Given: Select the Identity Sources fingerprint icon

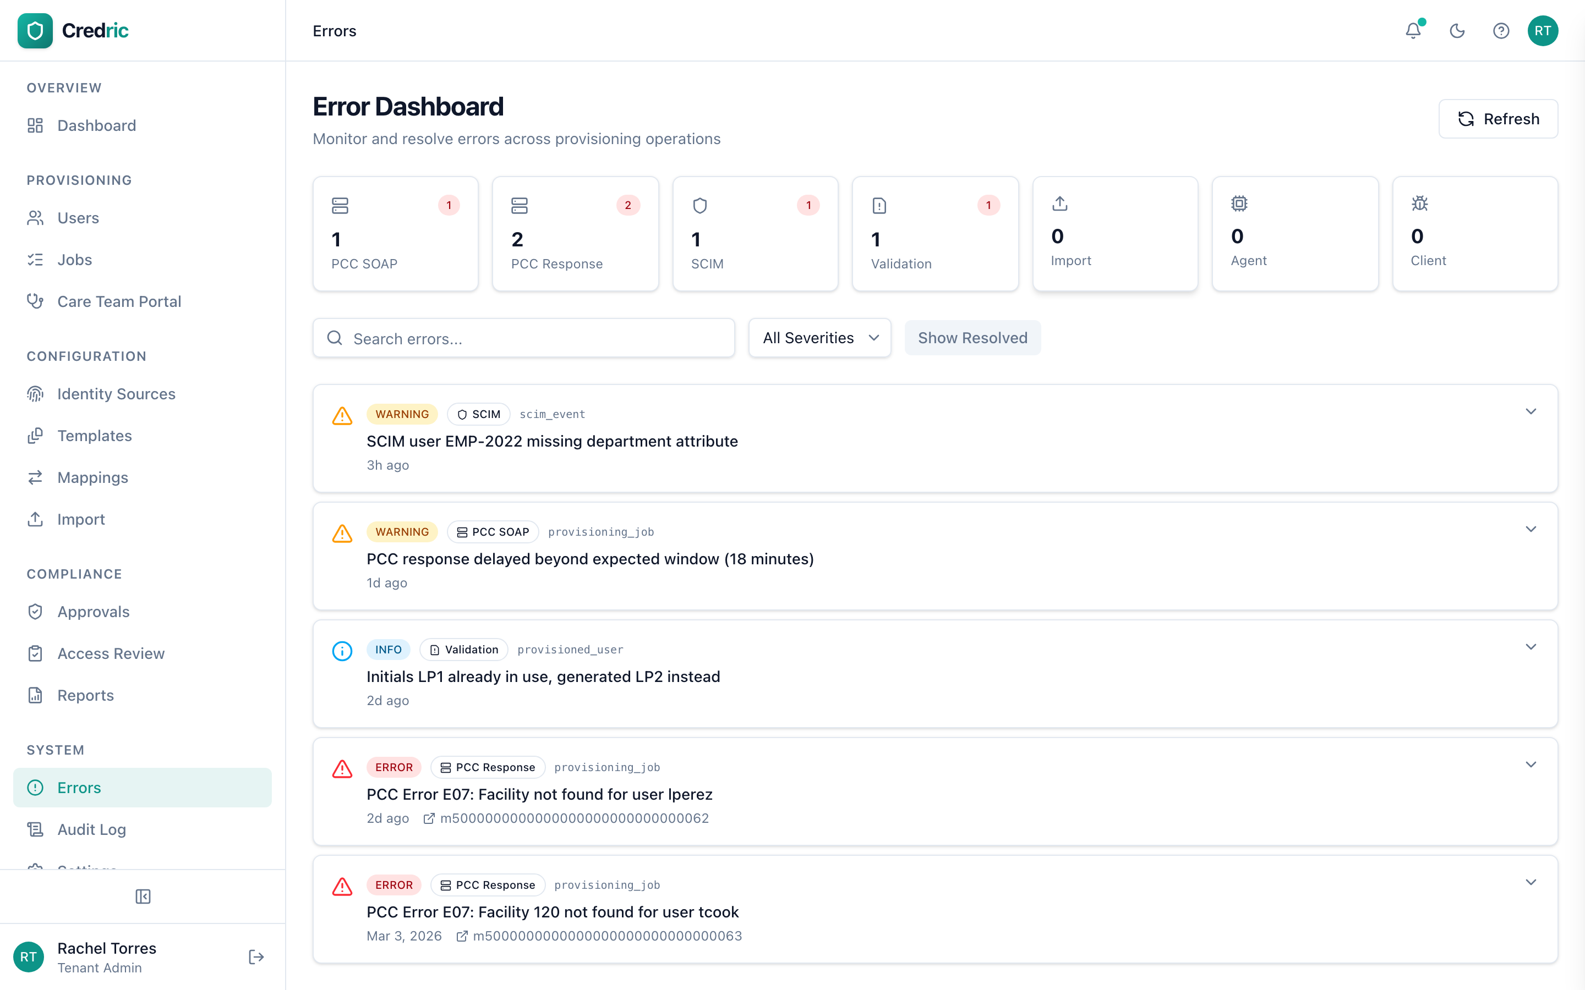Looking at the screenshot, I should point(35,393).
